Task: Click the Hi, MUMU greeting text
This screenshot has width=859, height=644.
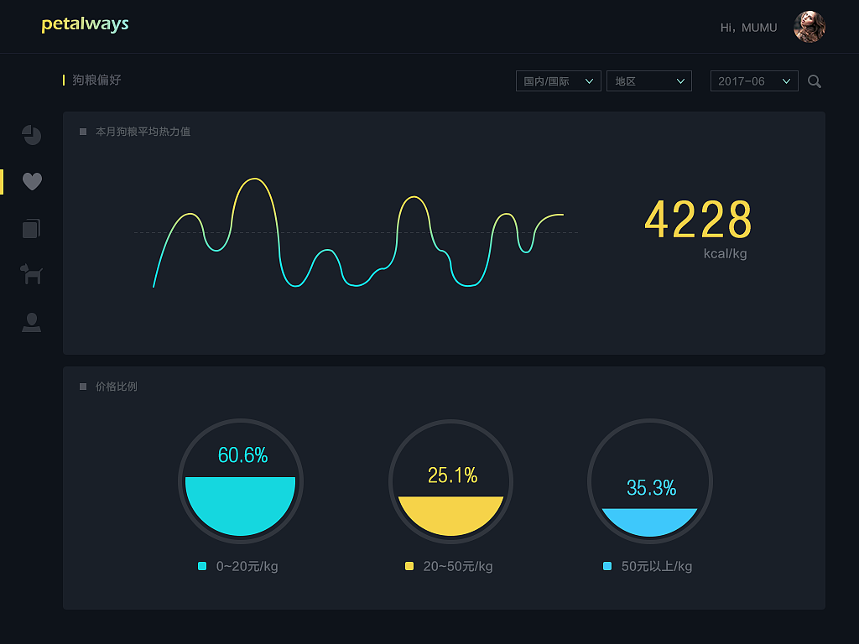Action: pyautogui.click(x=748, y=28)
